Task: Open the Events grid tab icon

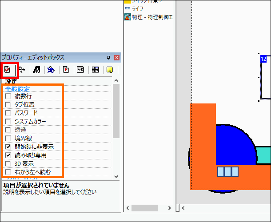Action: [95, 70]
